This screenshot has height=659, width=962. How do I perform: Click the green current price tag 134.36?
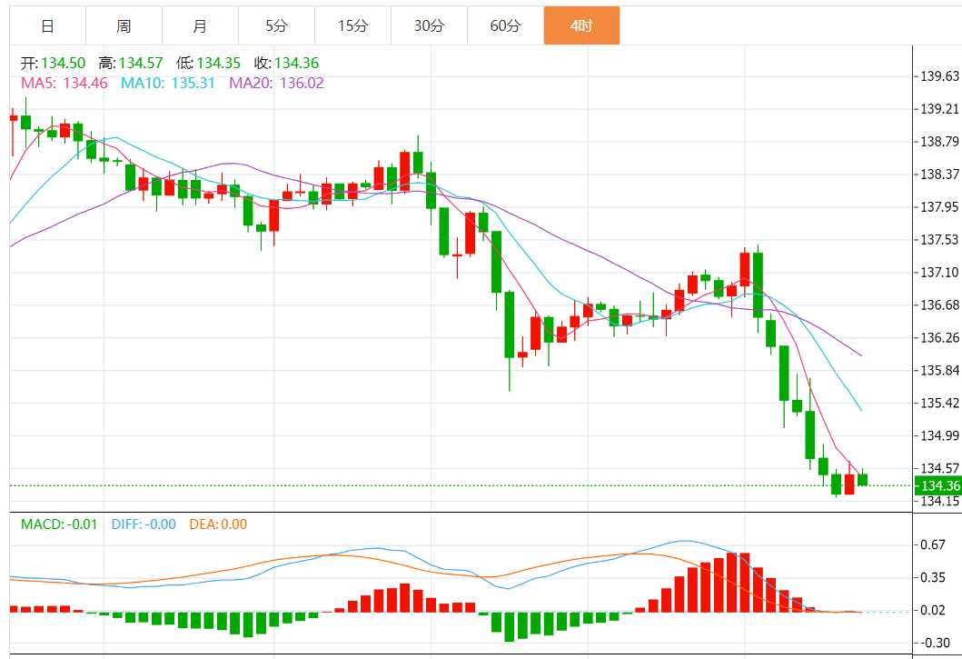[938, 485]
